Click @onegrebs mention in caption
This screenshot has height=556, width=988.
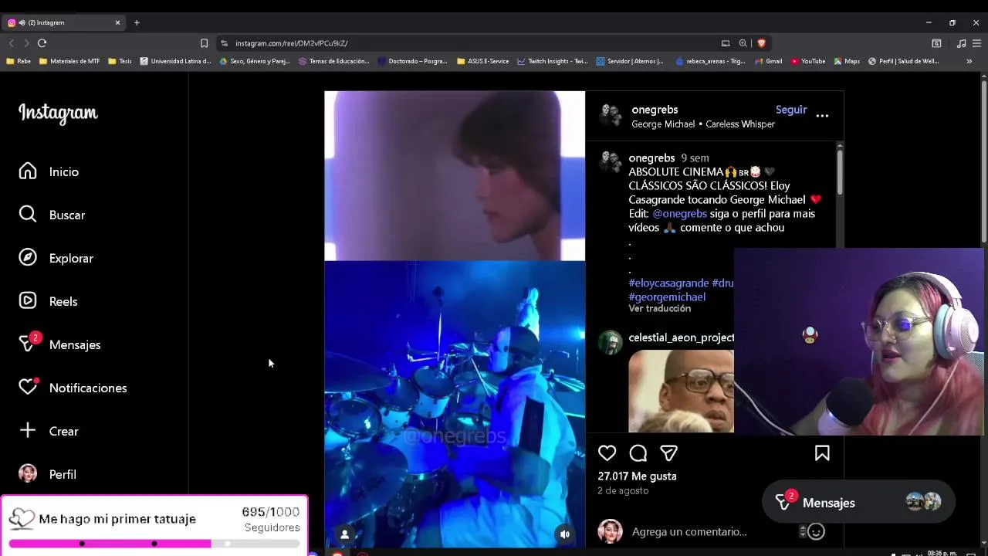pos(679,213)
